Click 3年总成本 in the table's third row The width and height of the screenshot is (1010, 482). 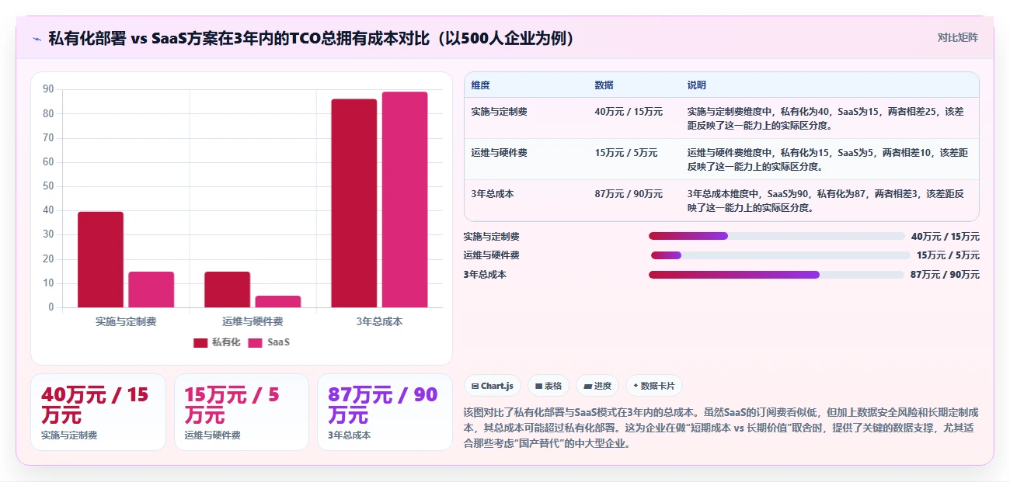point(493,194)
